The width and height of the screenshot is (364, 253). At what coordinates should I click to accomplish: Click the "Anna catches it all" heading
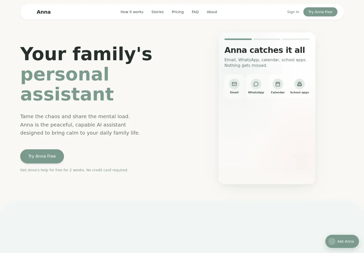pos(265,50)
